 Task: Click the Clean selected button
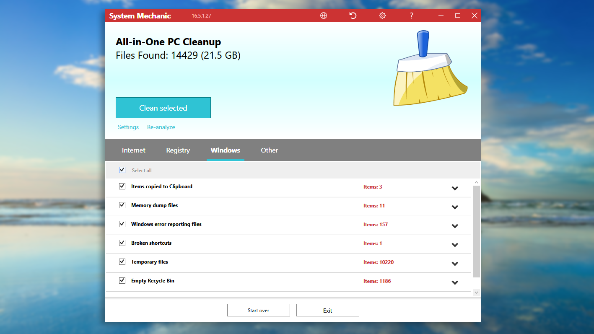(x=163, y=108)
